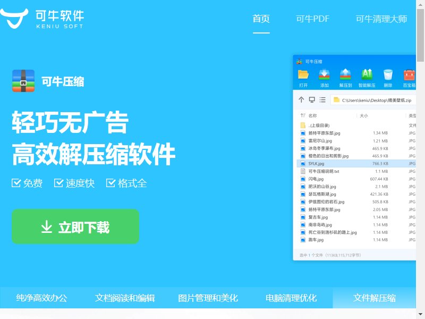Screen dimensions: 425x319
Task: Open 可牛清理大师 in the top navigation
Action: coord(381,19)
